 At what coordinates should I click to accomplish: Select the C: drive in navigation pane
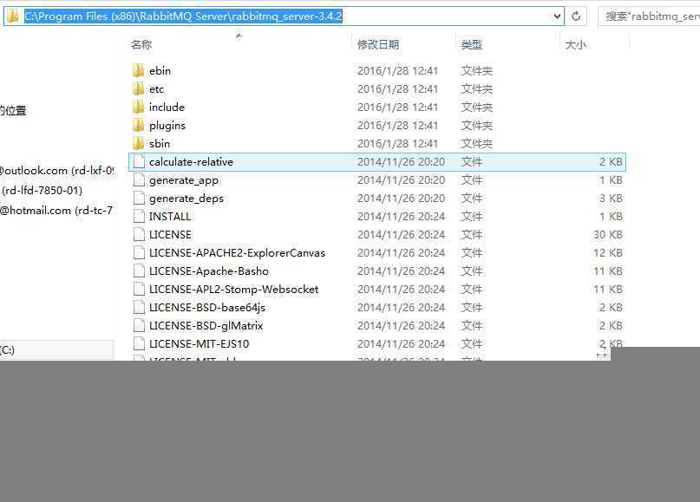tap(56, 349)
